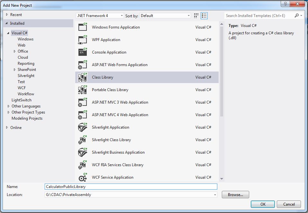Click the WCF Service Application gear icon
This screenshot has height=213, width=308.
[x=83, y=177]
